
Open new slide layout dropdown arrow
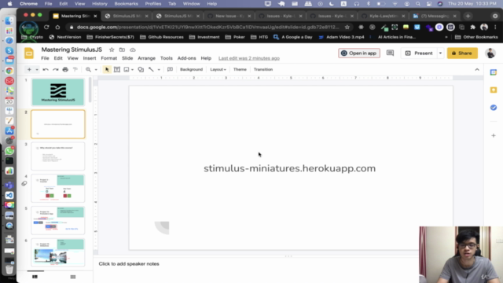[37, 70]
